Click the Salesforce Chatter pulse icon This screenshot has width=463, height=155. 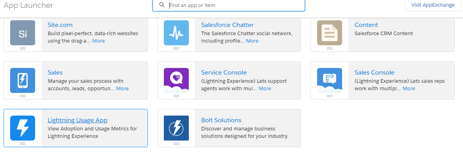click(176, 33)
